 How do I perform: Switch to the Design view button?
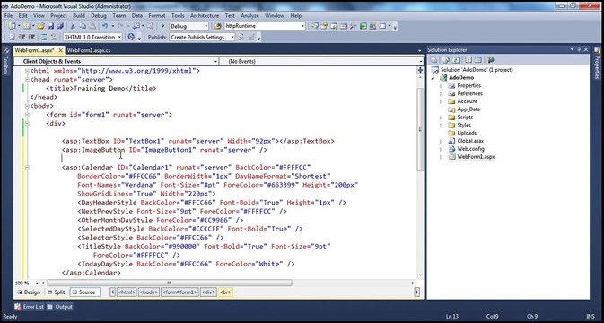click(29, 292)
